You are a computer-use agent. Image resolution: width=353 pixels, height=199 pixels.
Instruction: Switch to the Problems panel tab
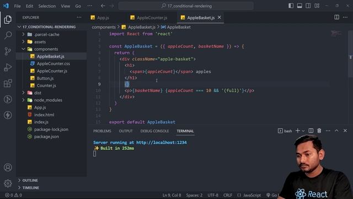[102, 131]
